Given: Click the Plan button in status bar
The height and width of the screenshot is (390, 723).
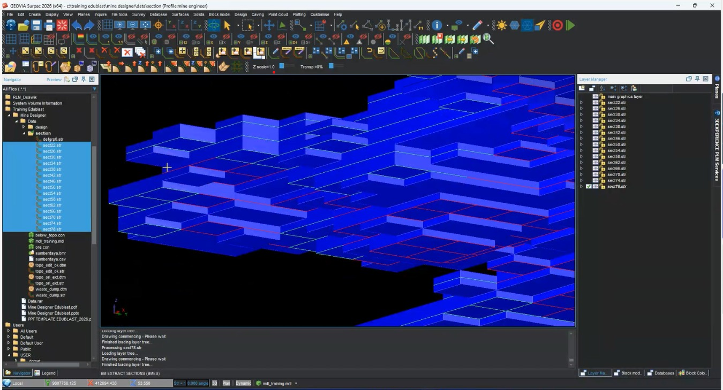Looking at the screenshot, I should coord(227,383).
